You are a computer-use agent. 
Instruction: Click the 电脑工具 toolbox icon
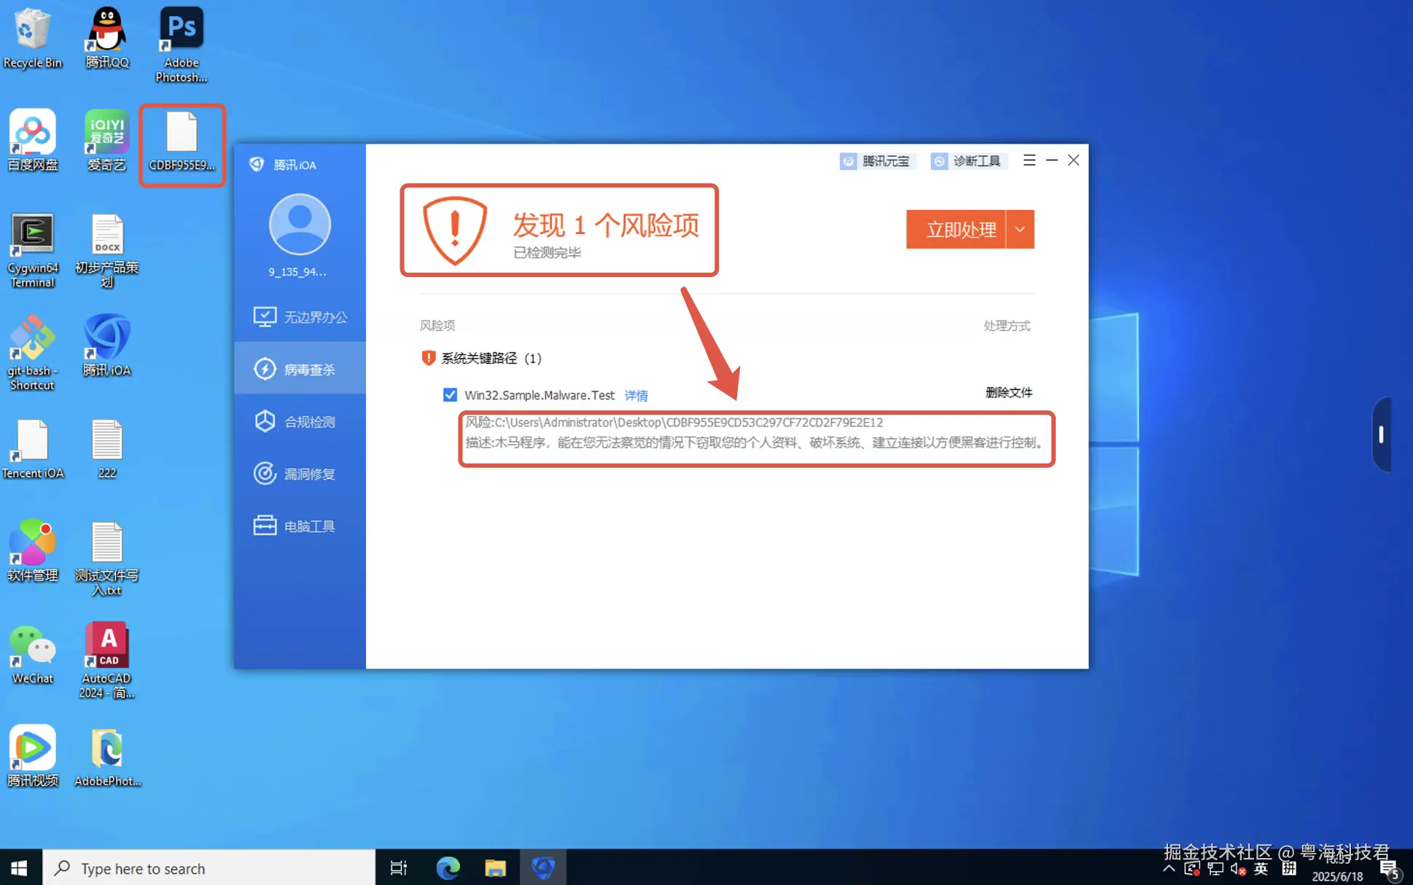(x=265, y=526)
